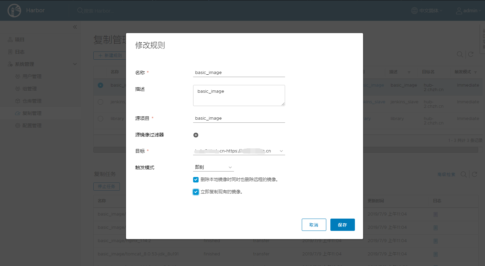Click search icon above rules table

coord(460,54)
